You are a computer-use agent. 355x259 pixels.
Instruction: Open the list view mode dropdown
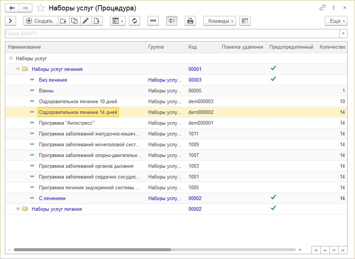pos(118,21)
